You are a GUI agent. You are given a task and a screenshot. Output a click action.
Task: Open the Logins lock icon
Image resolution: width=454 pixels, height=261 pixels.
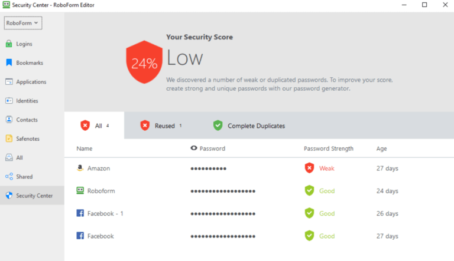(9, 44)
